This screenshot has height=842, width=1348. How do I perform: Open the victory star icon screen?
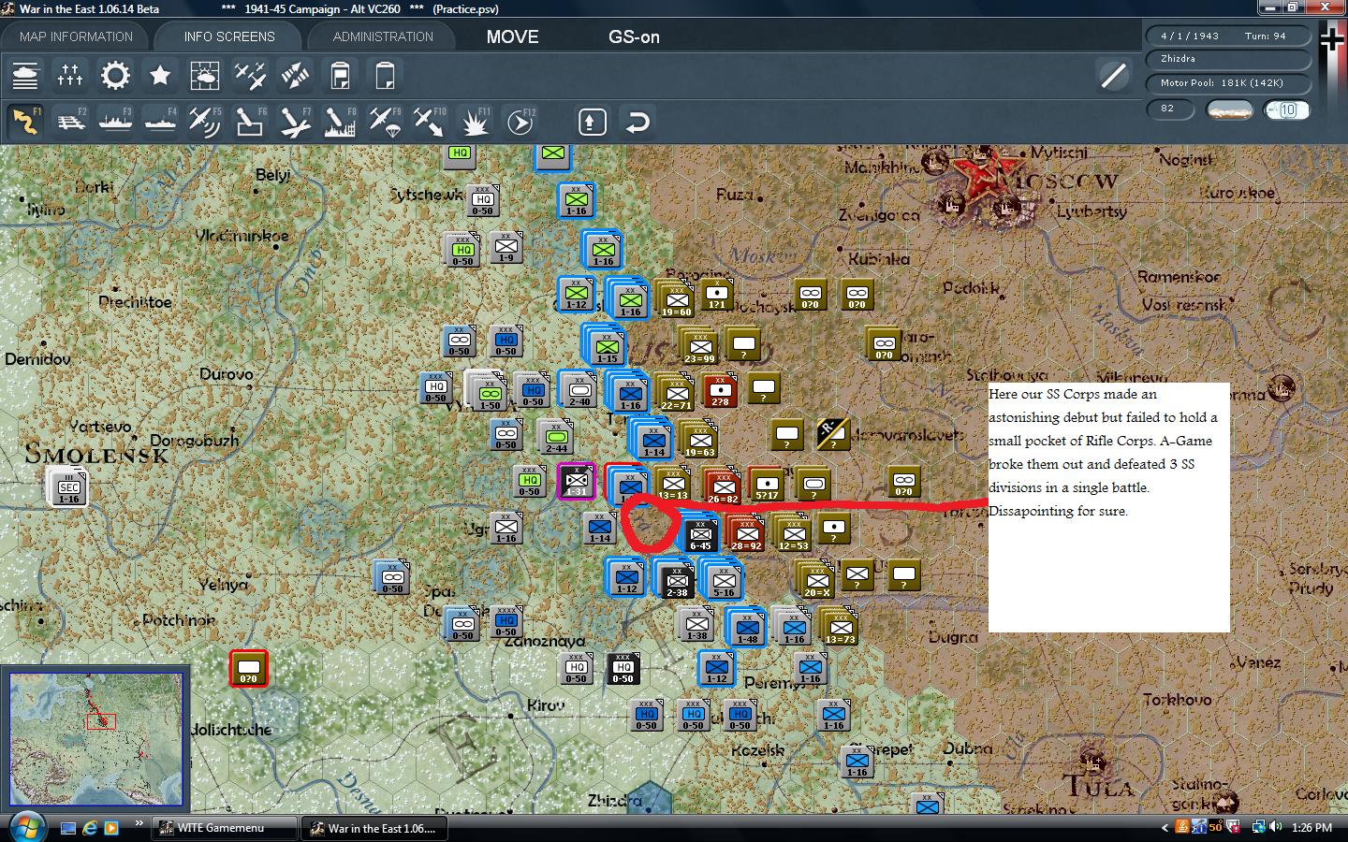click(160, 76)
